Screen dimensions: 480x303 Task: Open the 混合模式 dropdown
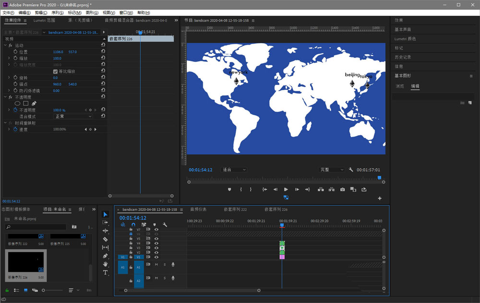point(73,117)
